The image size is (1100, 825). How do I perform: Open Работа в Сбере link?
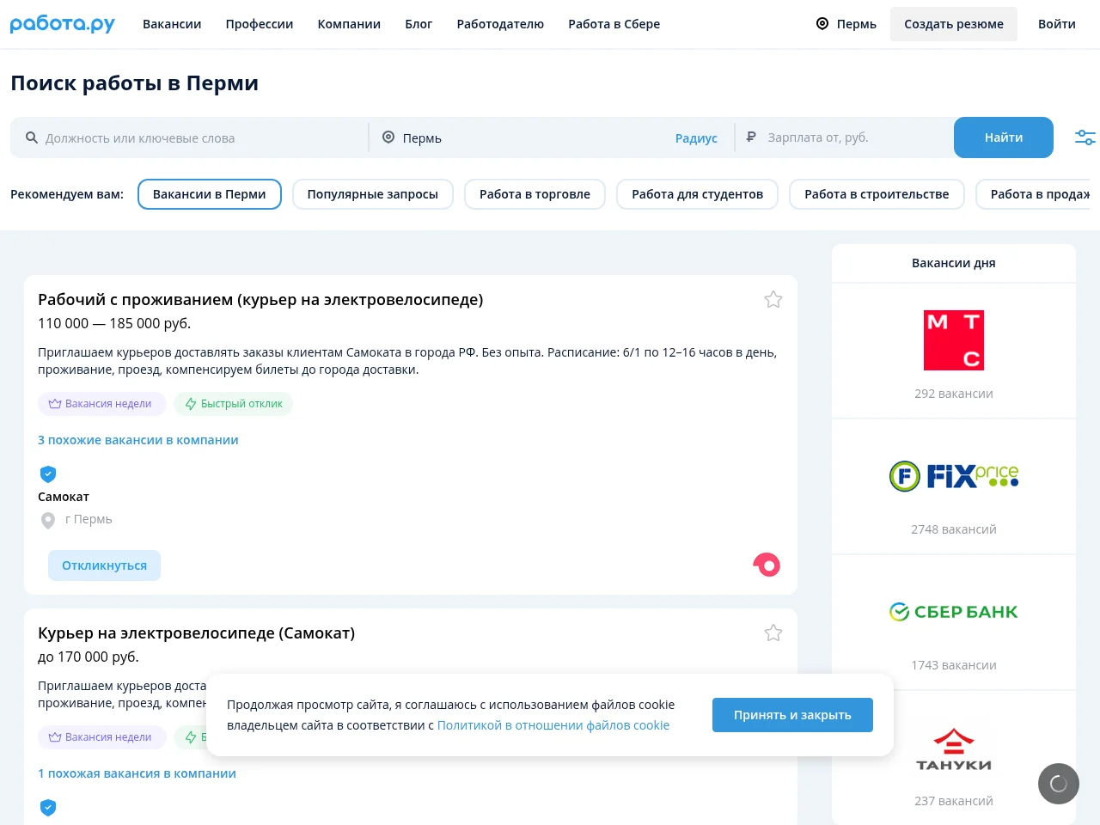(614, 24)
